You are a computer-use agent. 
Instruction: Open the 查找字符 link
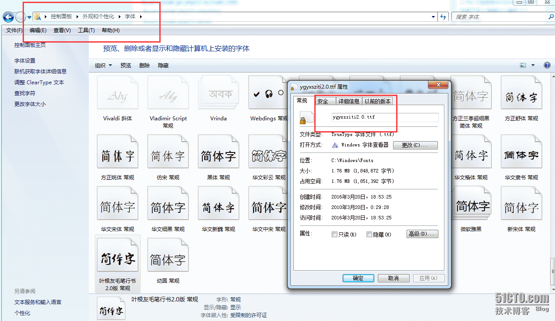pyautogui.click(x=25, y=93)
